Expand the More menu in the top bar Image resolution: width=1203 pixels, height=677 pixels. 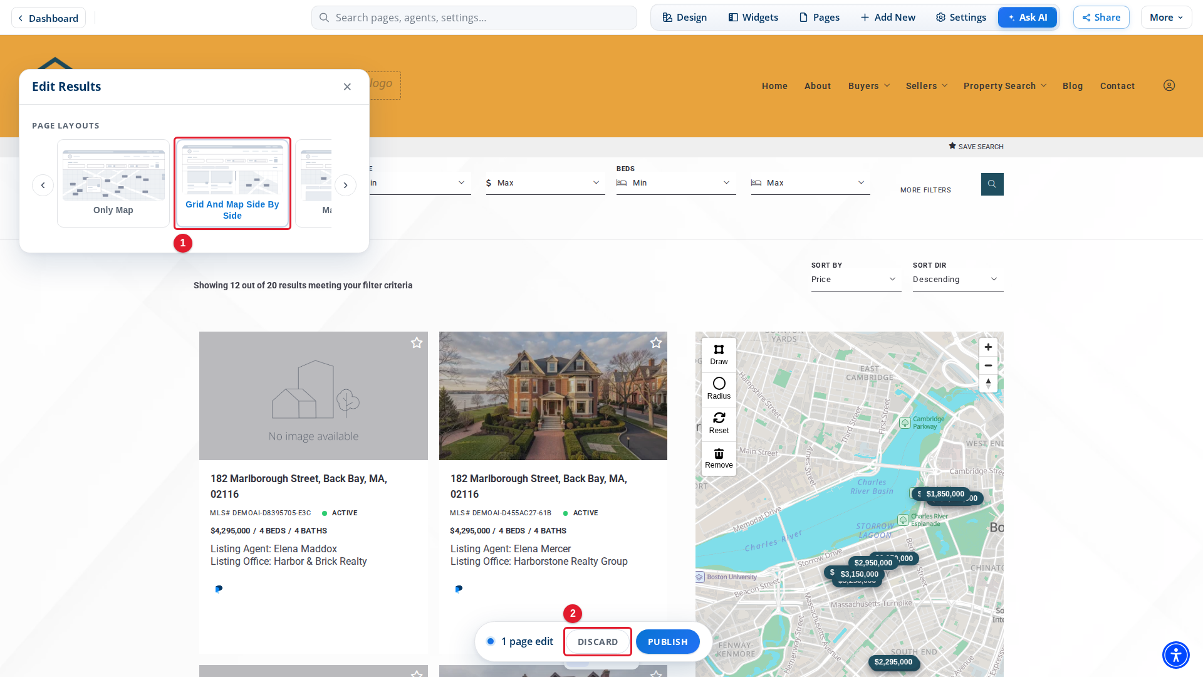[1166, 18]
